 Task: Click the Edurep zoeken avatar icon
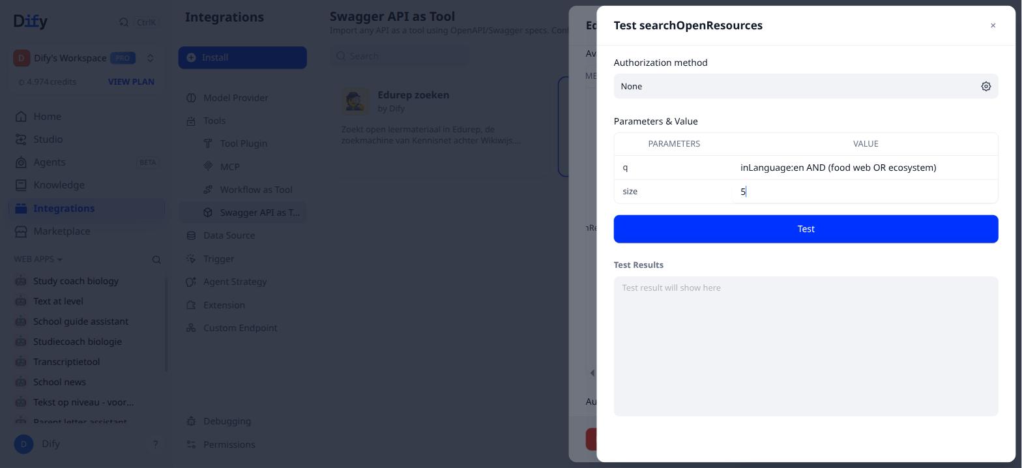tap(355, 101)
